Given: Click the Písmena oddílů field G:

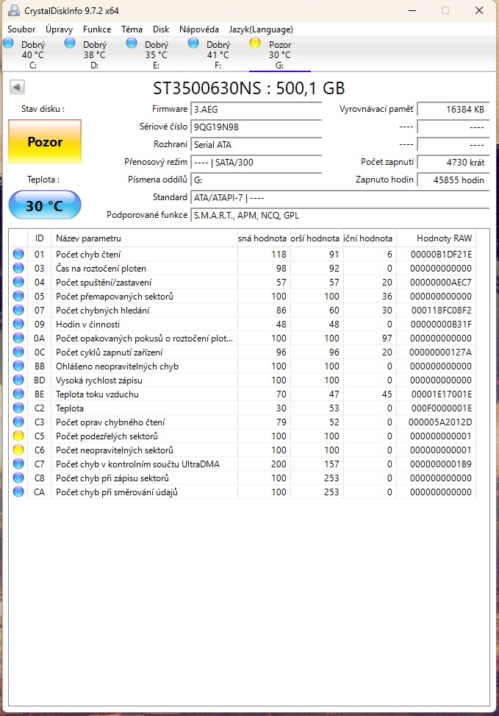Looking at the screenshot, I should point(256,180).
